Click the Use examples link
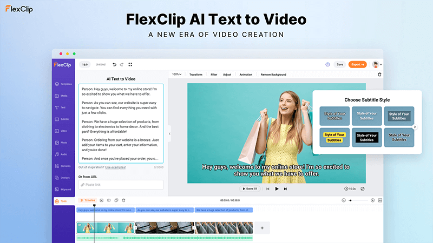 pos(115,167)
